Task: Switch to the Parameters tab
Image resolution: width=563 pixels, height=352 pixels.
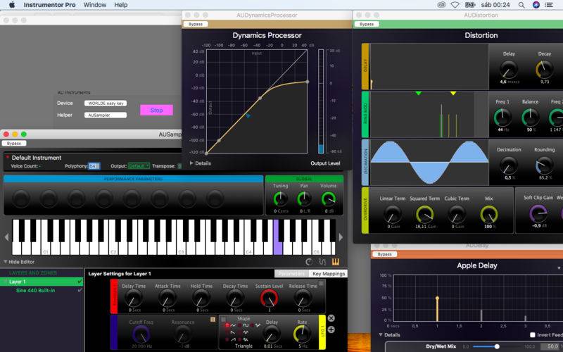Action: point(291,273)
